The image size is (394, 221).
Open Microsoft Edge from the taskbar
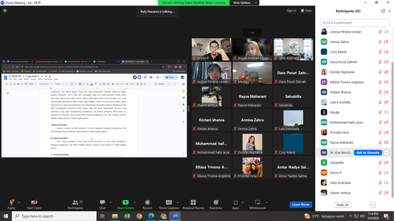click(151, 216)
